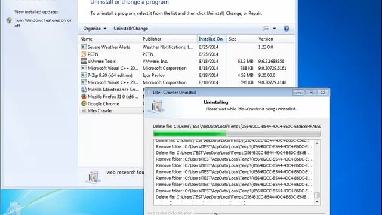This screenshot has width=382, height=215.
Task: Sort by Name column header
Action: coord(86,39)
